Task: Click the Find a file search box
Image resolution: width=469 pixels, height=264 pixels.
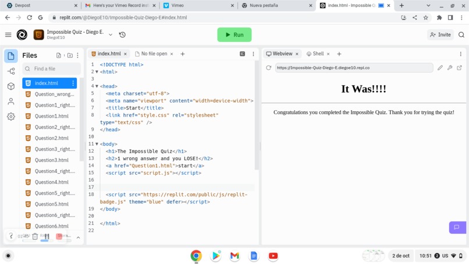Action: tap(51, 69)
